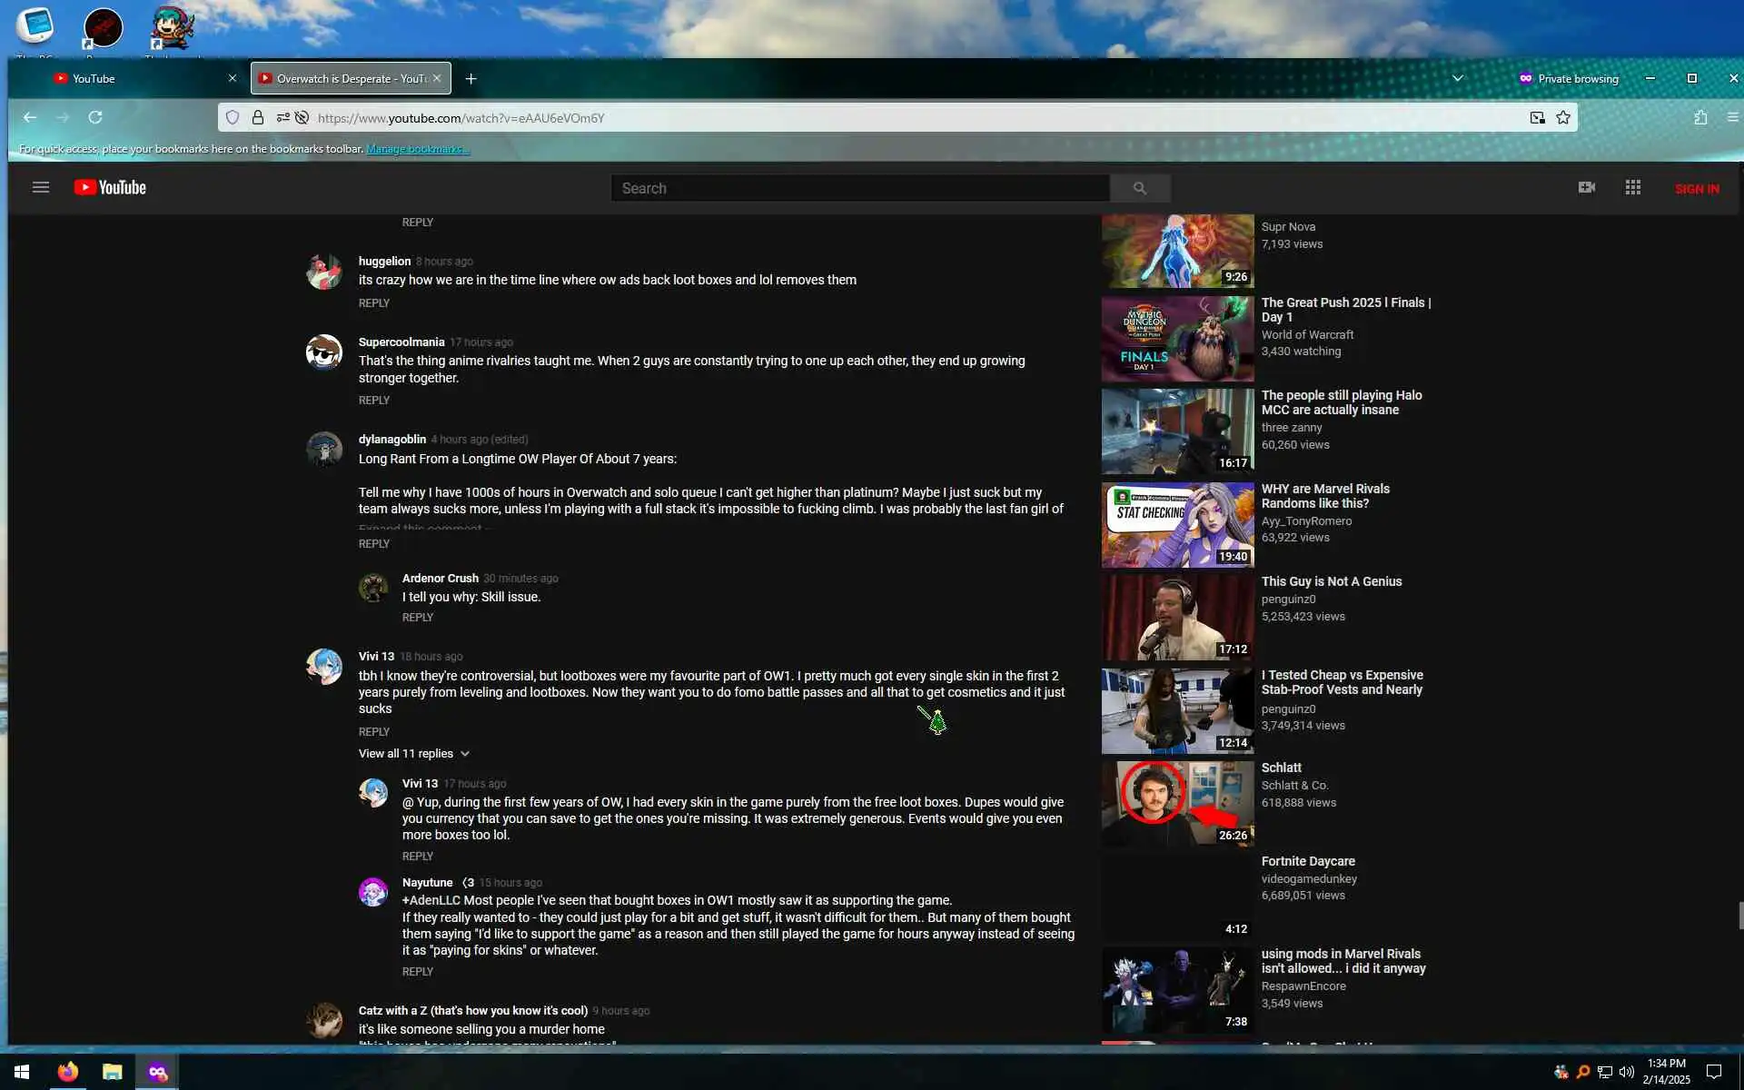The height and width of the screenshot is (1090, 1744).
Task: Bookmark page with the star icon
Action: click(x=1563, y=118)
